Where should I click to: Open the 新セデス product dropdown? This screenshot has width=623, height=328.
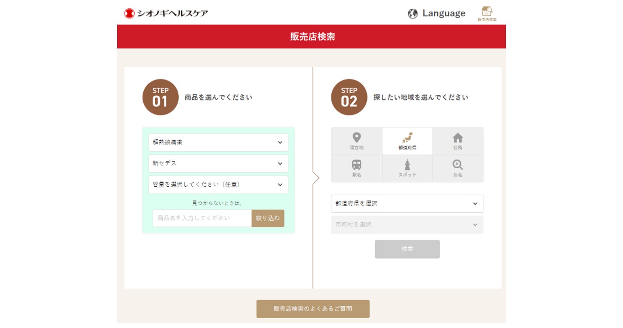tap(218, 164)
